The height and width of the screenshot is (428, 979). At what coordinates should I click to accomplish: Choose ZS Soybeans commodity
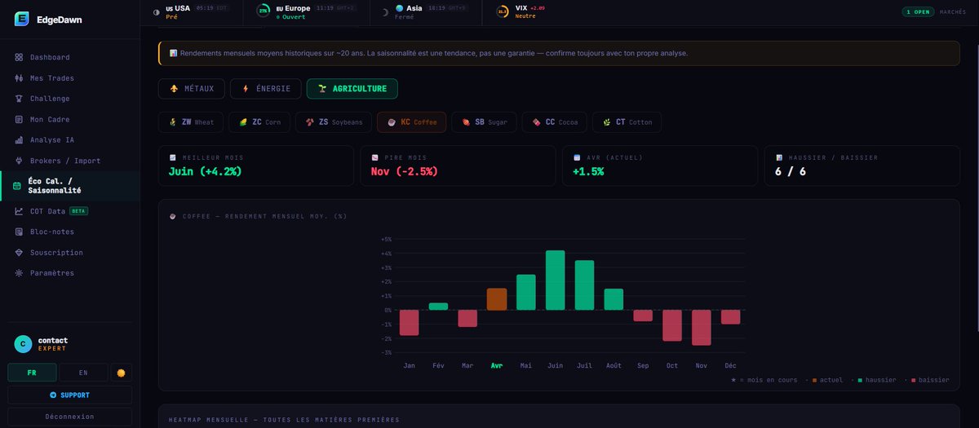tap(334, 122)
